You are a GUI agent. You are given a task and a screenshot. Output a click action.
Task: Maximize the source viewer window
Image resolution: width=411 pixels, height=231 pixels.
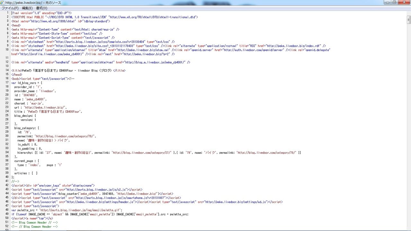(x=395, y=2)
